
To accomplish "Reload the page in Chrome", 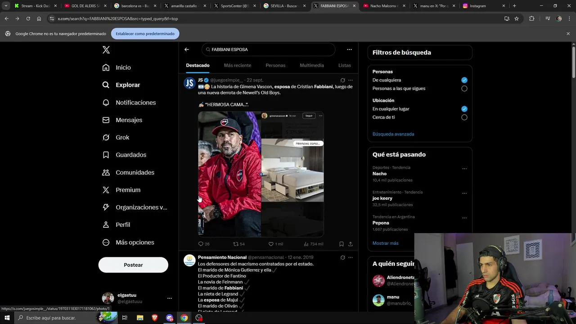I will 28,18.
